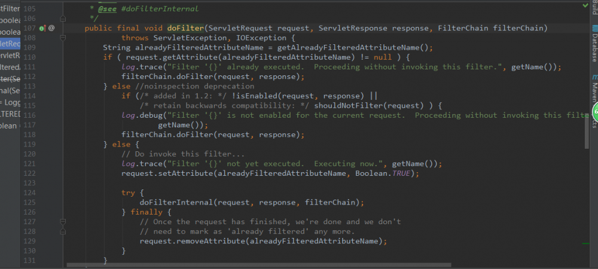
Task: Click the editor horizontal scrollbar thumb
Action: (258, 264)
